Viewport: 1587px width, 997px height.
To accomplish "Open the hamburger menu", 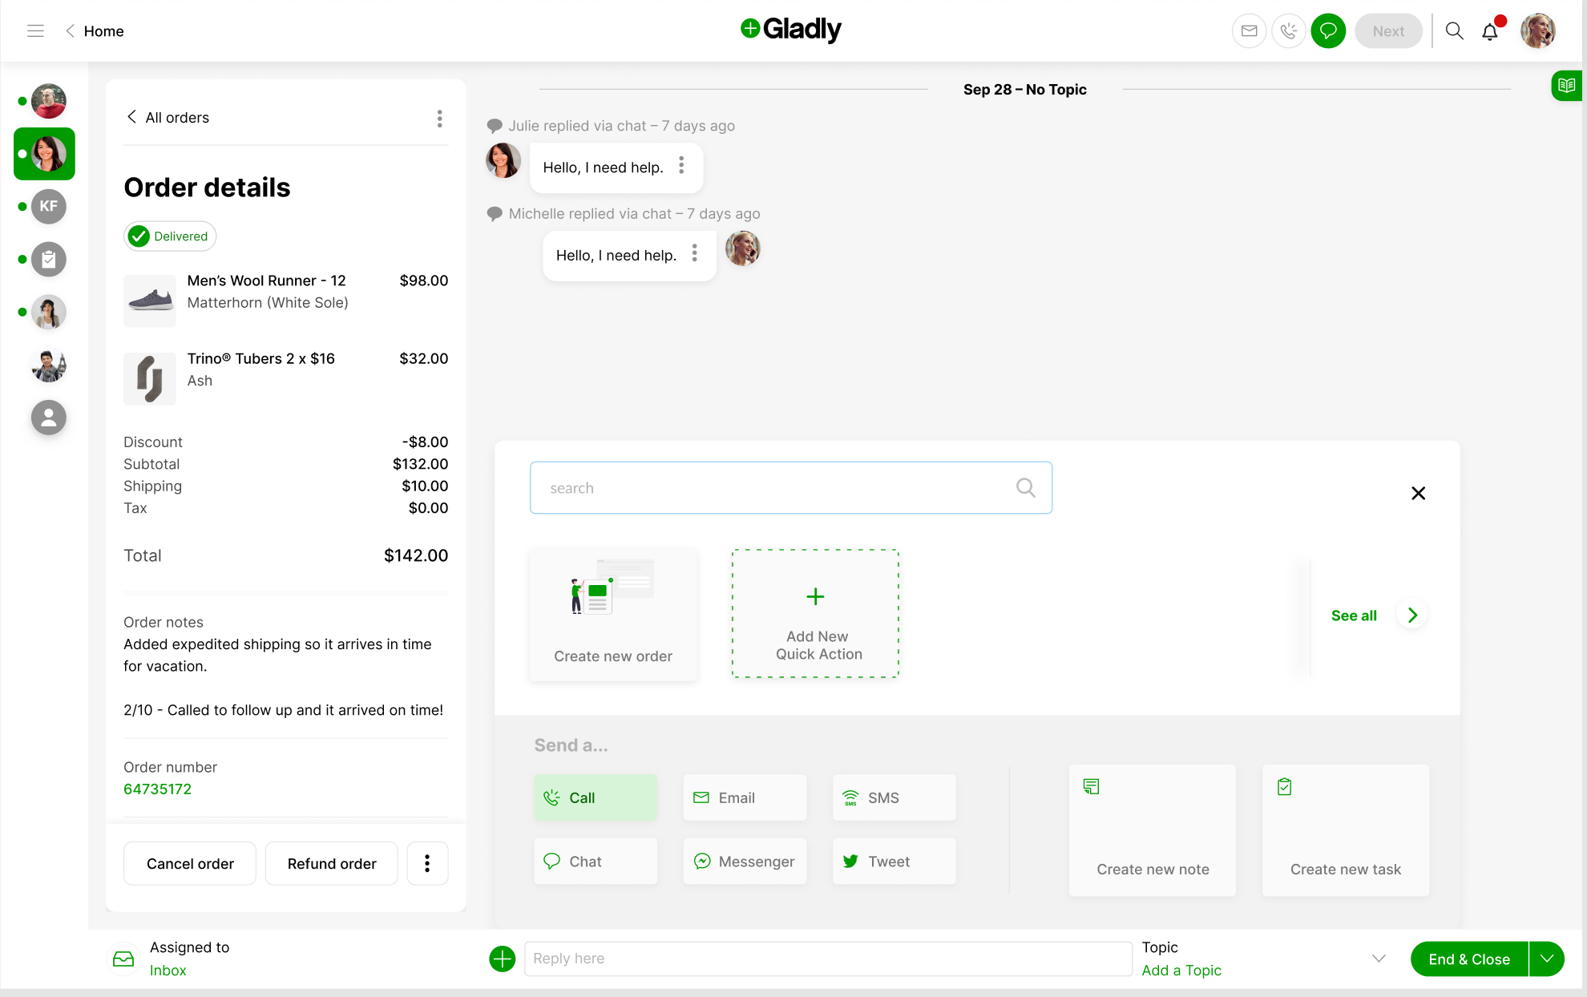I will pyautogui.click(x=35, y=31).
